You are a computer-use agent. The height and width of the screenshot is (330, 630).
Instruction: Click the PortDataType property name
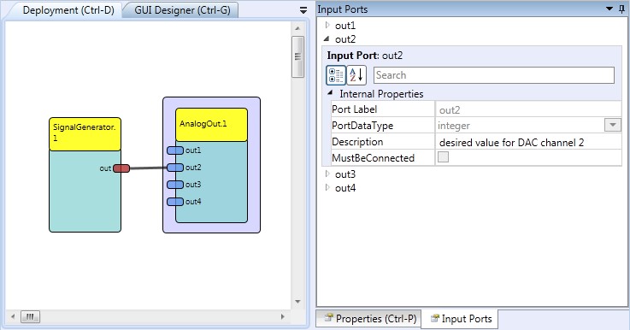(362, 126)
